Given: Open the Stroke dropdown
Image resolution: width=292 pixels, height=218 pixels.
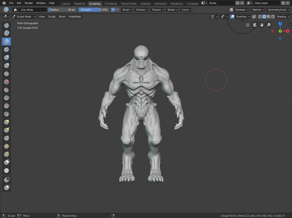Looking at the screenshot, I should click(172, 10).
